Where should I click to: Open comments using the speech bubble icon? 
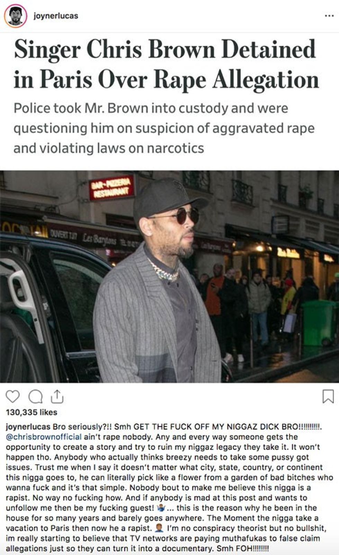tap(35, 397)
